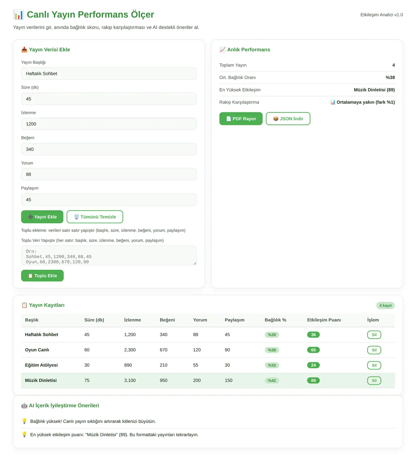416x456 pixels.
Task: Click the clipboard icon beside Yayın Kayıtları
Action: pos(24,305)
